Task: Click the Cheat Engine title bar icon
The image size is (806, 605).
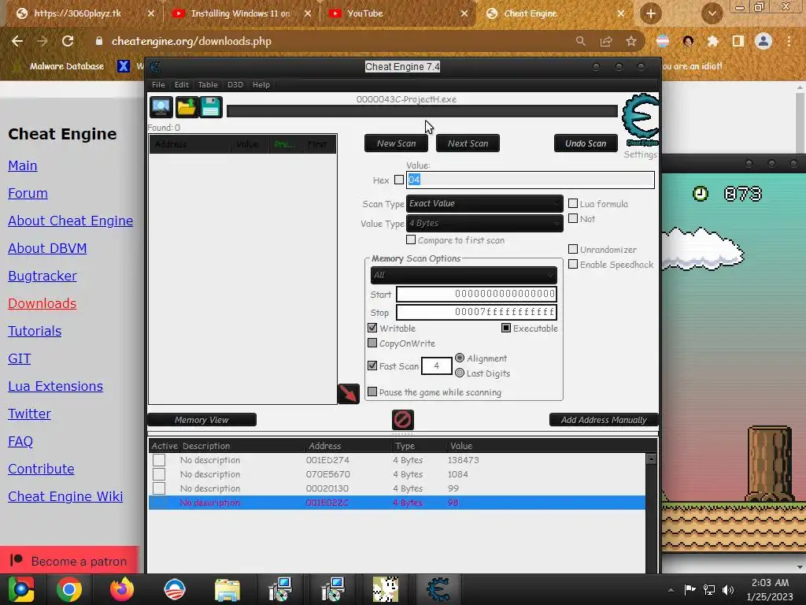Action: (155, 66)
